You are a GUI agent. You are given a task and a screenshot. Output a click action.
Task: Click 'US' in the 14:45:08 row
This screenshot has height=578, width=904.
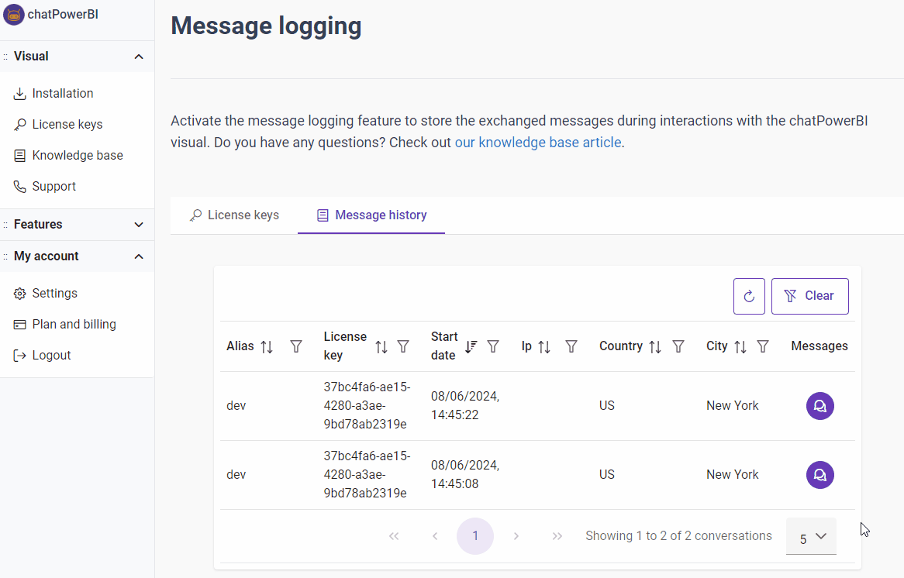point(606,475)
